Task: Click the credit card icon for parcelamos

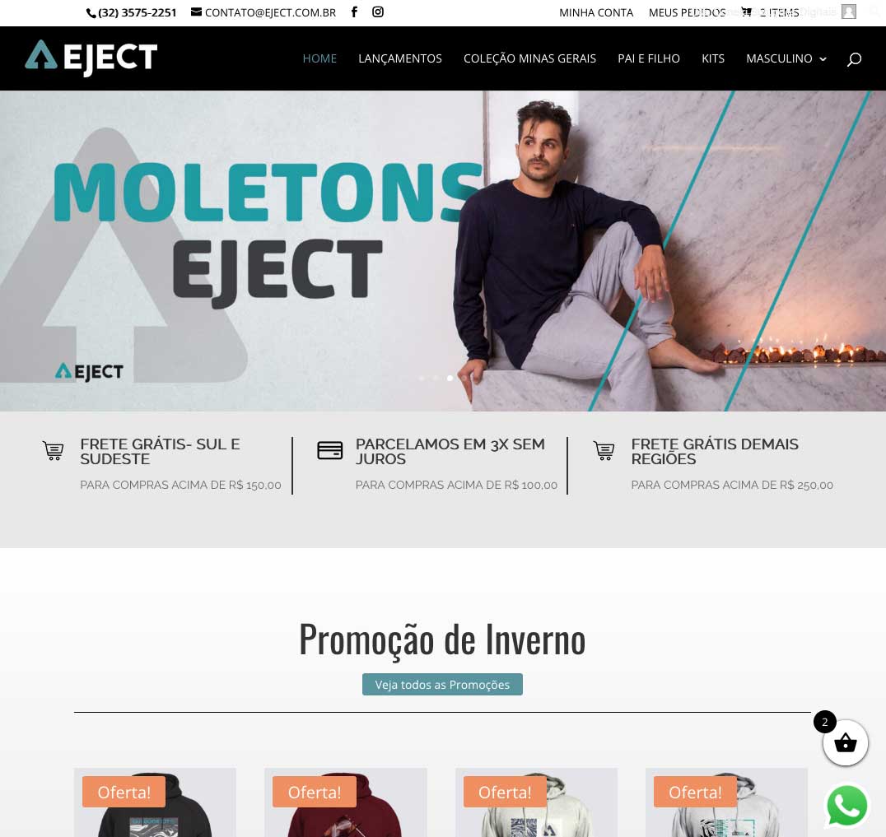Action: pyautogui.click(x=330, y=450)
